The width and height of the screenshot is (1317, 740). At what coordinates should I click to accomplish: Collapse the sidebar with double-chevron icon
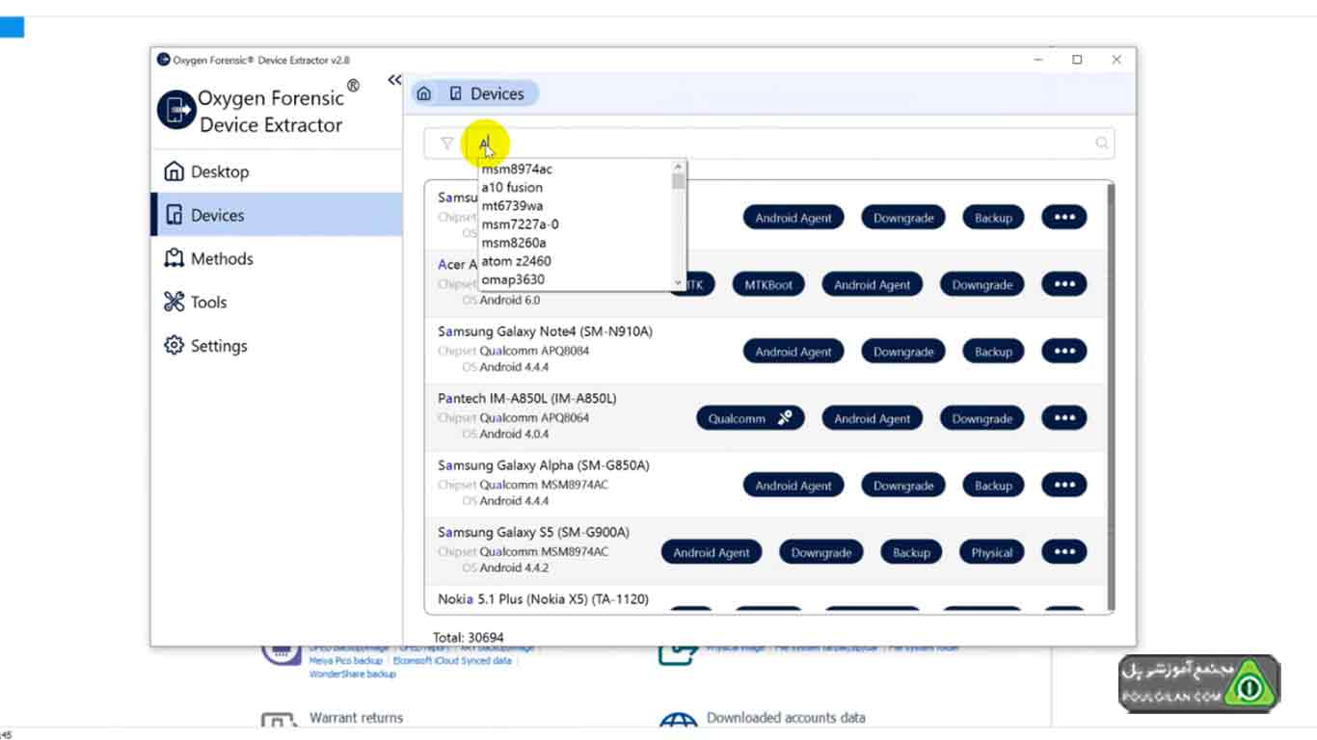[394, 80]
